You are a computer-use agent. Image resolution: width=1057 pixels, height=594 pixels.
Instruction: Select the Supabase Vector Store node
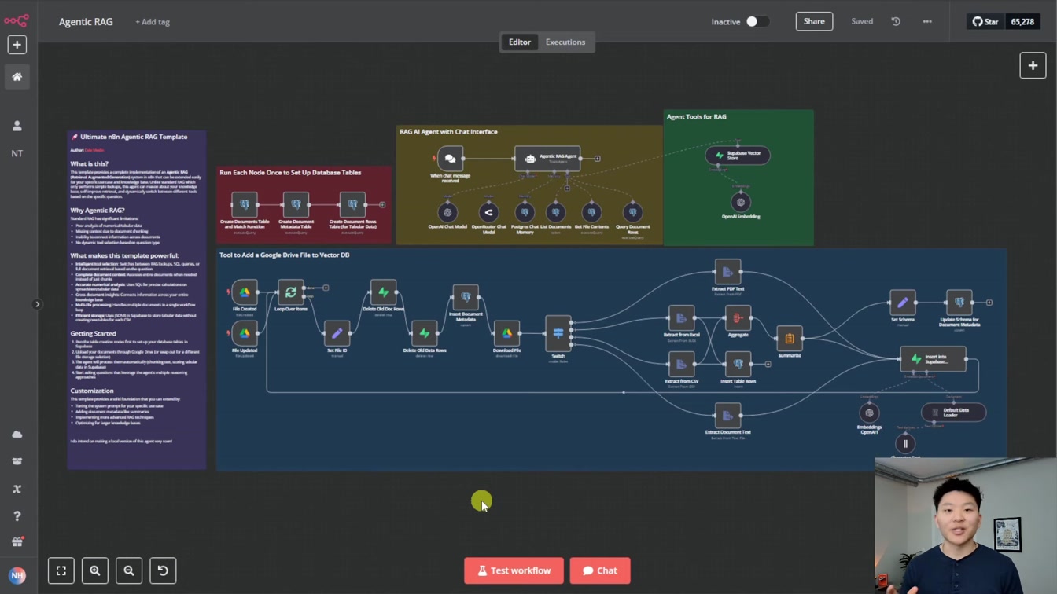tap(738, 156)
